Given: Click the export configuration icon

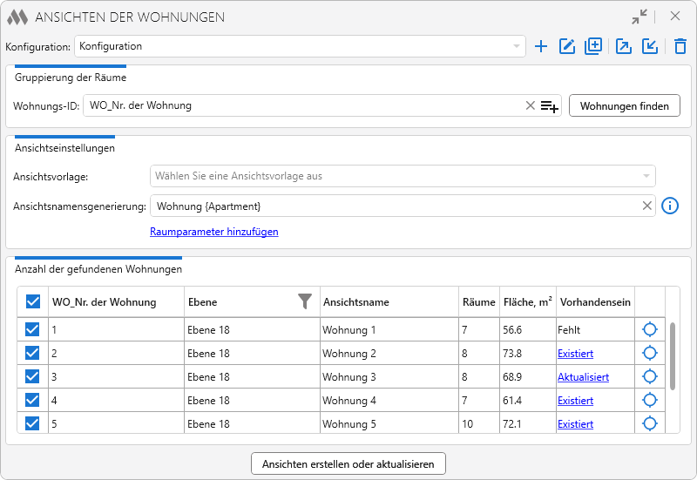Looking at the screenshot, I should (x=624, y=46).
